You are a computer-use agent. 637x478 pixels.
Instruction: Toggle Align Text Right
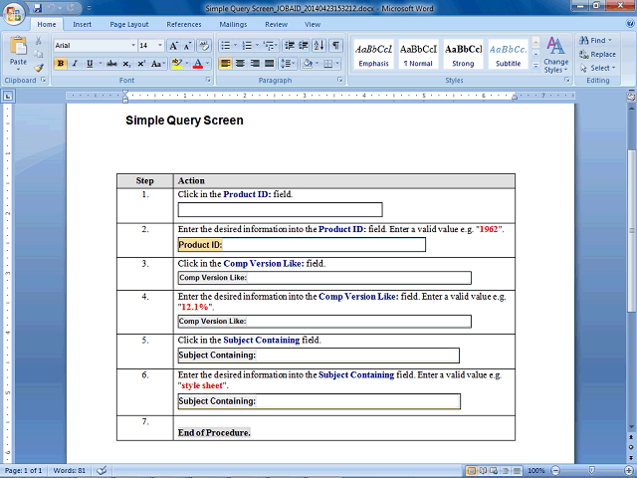click(x=255, y=64)
